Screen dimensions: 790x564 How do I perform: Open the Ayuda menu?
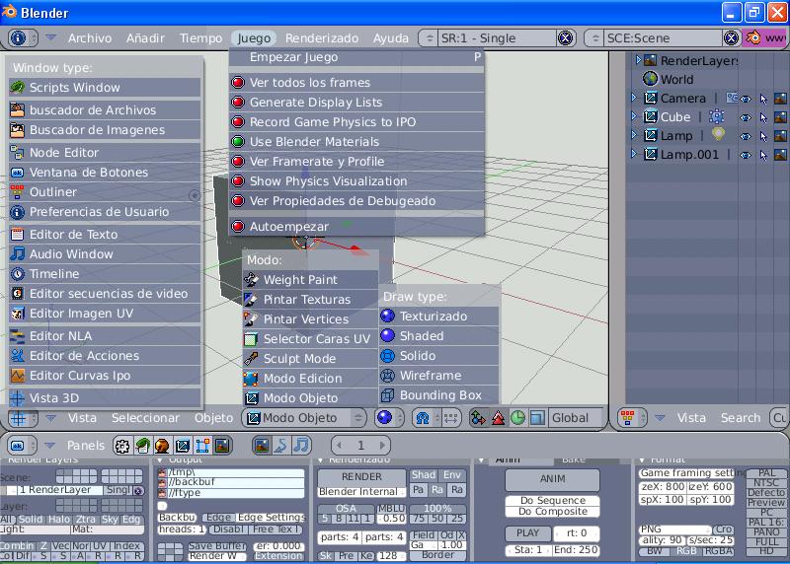coord(391,38)
